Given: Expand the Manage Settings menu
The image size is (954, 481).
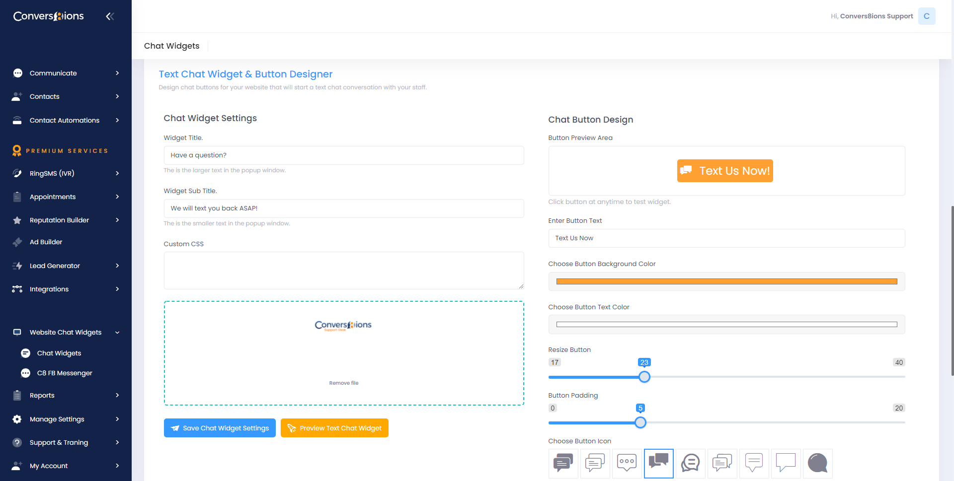Looking at the screenshot, I should point(66,419).
